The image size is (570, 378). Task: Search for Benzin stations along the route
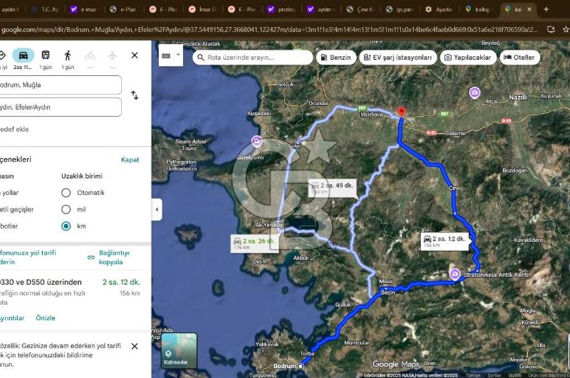336,57
